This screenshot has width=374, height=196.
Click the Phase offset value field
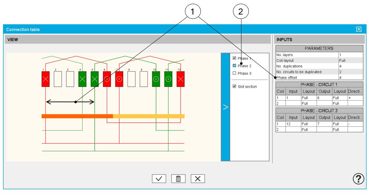pos(350,78)
